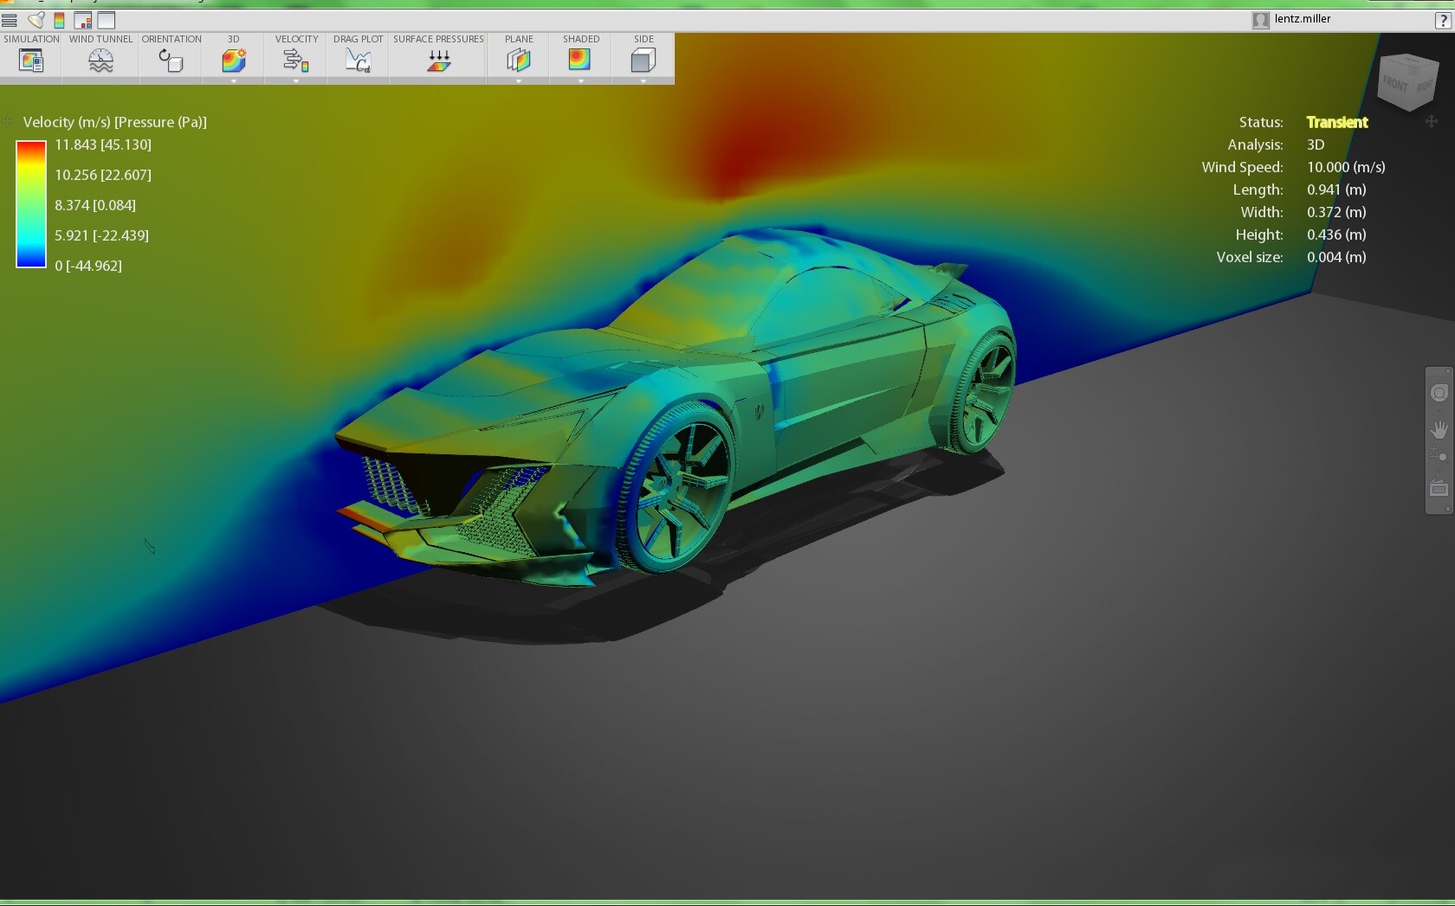Image resolution: width=1455 pixels, height=906 pixels.
Task: Select the Plane visualization tool
Action: click(518, 59)
